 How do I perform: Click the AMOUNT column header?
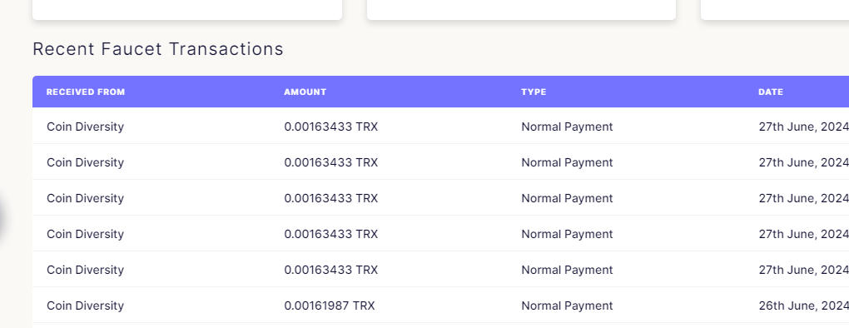pos(305,92)
